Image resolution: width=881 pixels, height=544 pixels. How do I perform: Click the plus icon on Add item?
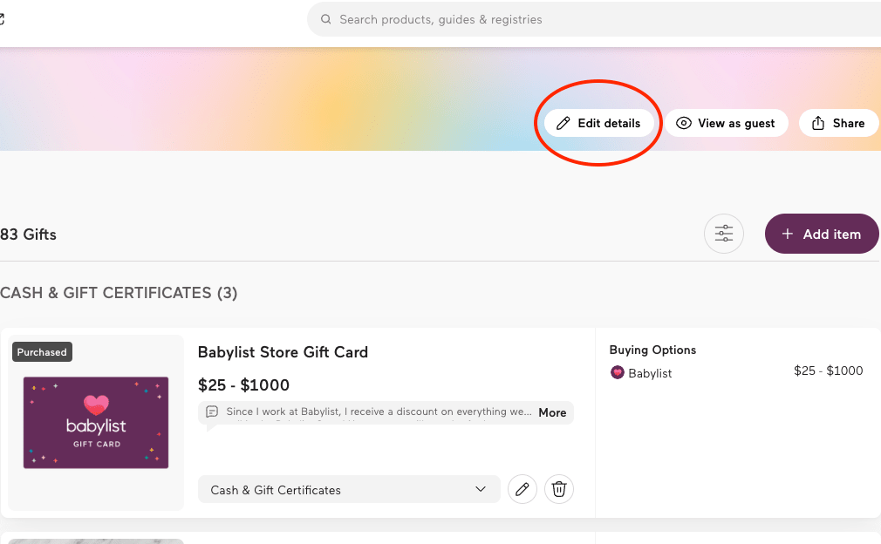pyautogui.click(x=788, y=234)
